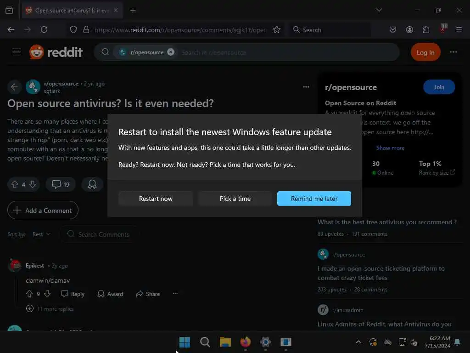Close the Open source antivirus tab
Image resolution: width=470 pixels, height=353 pixels.
(x=116, y=10)
